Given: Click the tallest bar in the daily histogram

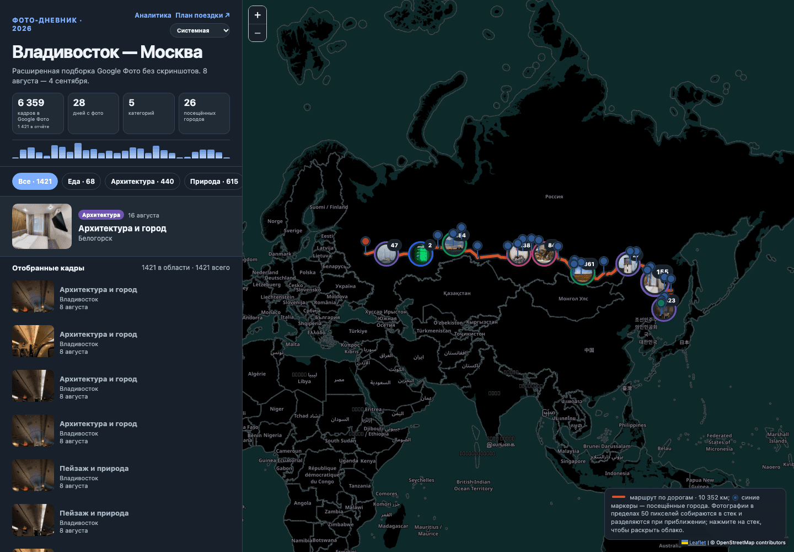Looking at the screenshot, I should coord(78,151).
